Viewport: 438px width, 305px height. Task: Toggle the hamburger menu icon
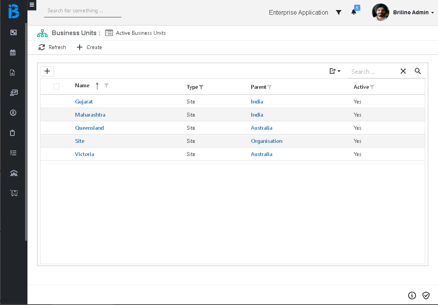[32, 5]
